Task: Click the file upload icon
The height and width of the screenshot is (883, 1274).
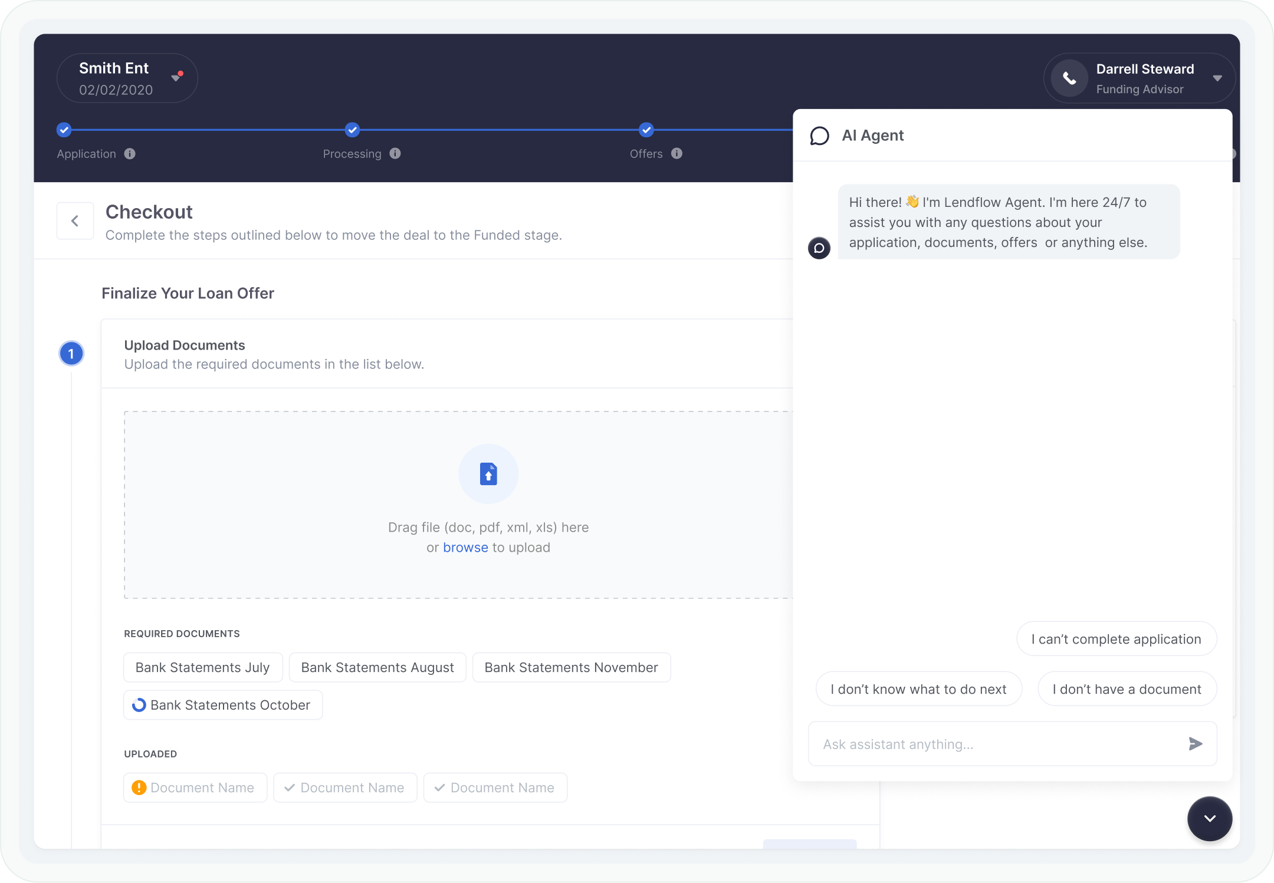Action: (488, 474)
